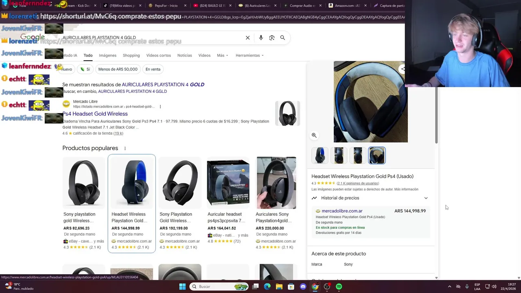
Task: Open the Herramientas dropdown
Action: (x=249, y=55)
